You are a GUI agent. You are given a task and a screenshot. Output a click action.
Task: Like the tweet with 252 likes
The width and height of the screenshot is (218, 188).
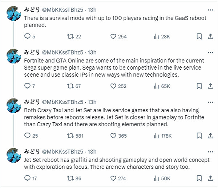click(x=113, y=86)
